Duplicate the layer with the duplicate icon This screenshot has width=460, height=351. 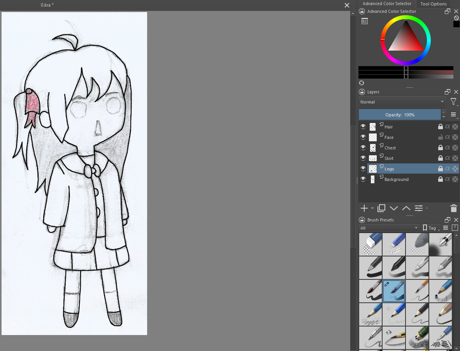(x=381, y=208)
